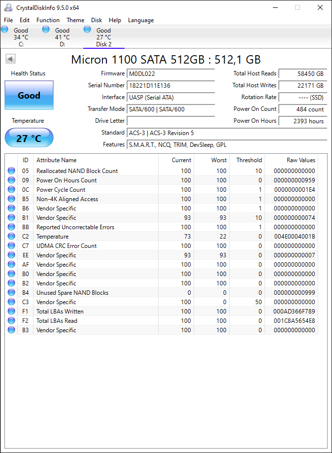Click raw value 001C8A5654E8
The height and width of the screenshot is (453, 332).
294,321
